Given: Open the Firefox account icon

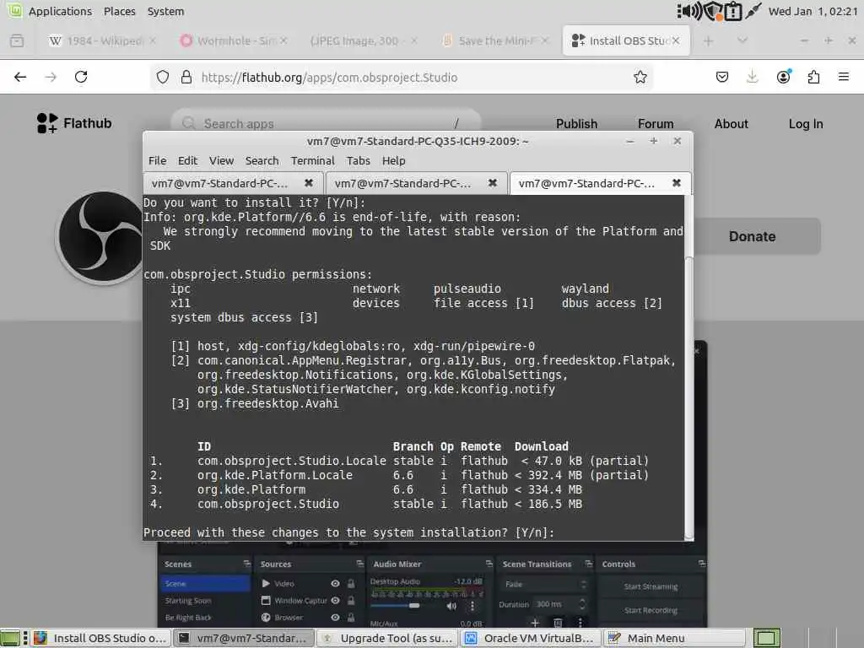Looking at the screenshot, I should point(783,77).
